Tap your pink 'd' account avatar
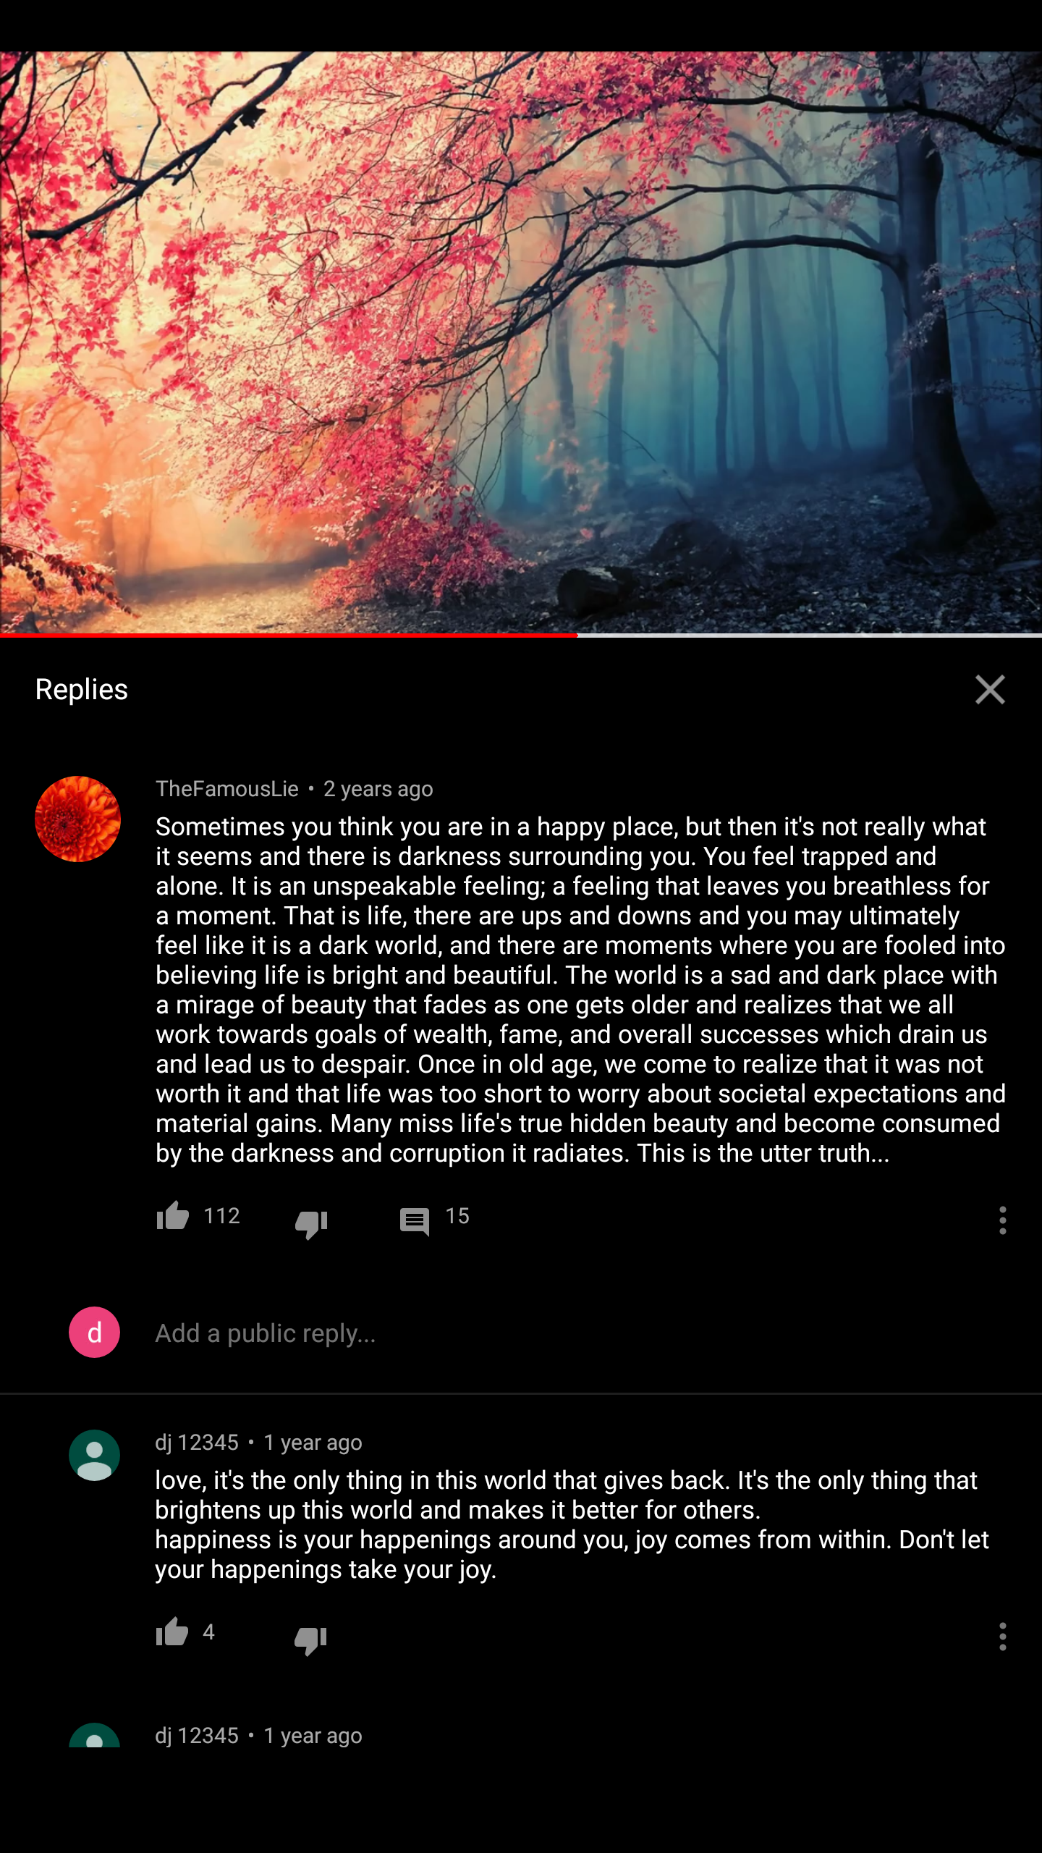1042x1853 pixels. click(94, 1332)
